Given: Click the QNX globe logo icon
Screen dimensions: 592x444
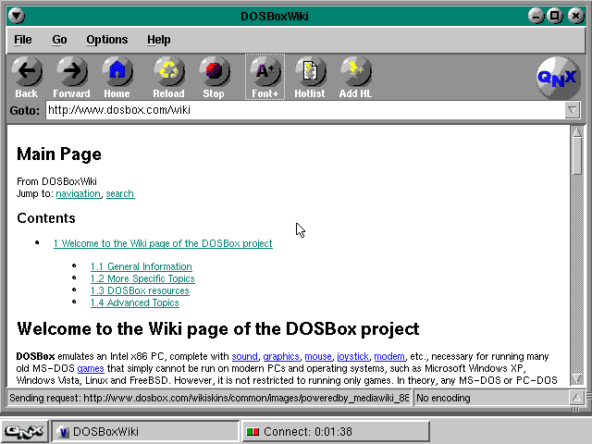Looking at the screenshot, I should [558, 79].
